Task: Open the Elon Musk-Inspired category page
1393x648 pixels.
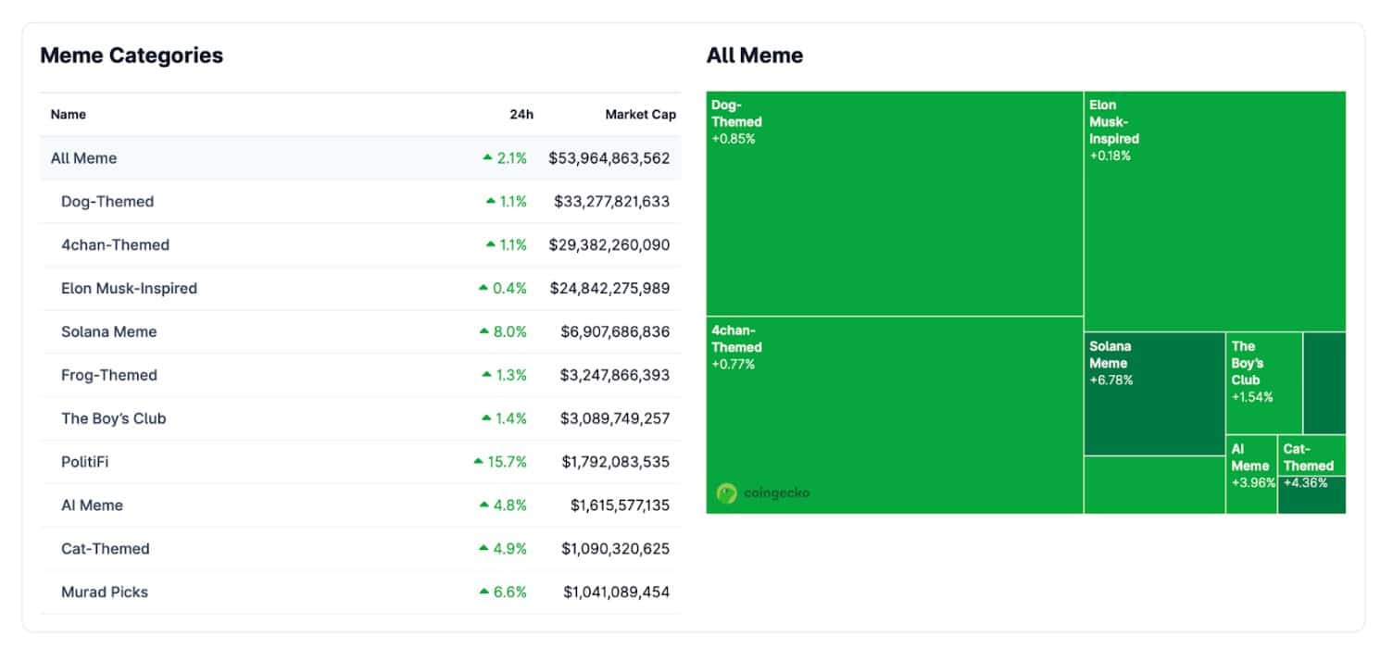Action: (129, 288)
